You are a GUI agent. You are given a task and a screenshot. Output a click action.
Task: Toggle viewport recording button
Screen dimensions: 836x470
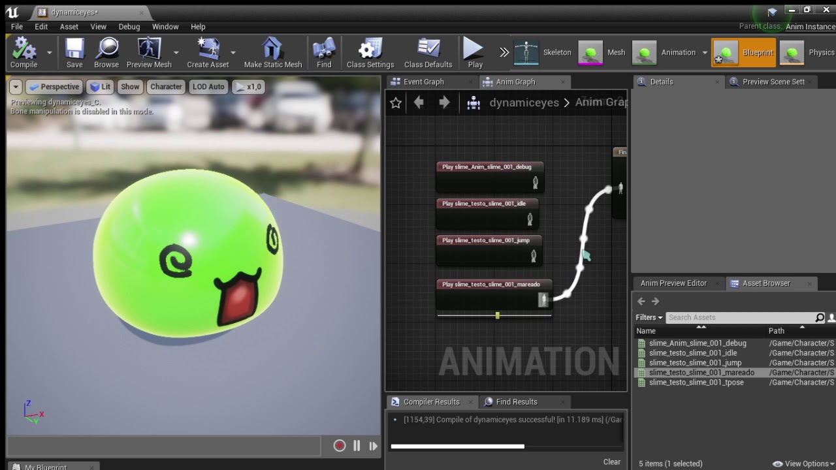click(x=340, y=446)
